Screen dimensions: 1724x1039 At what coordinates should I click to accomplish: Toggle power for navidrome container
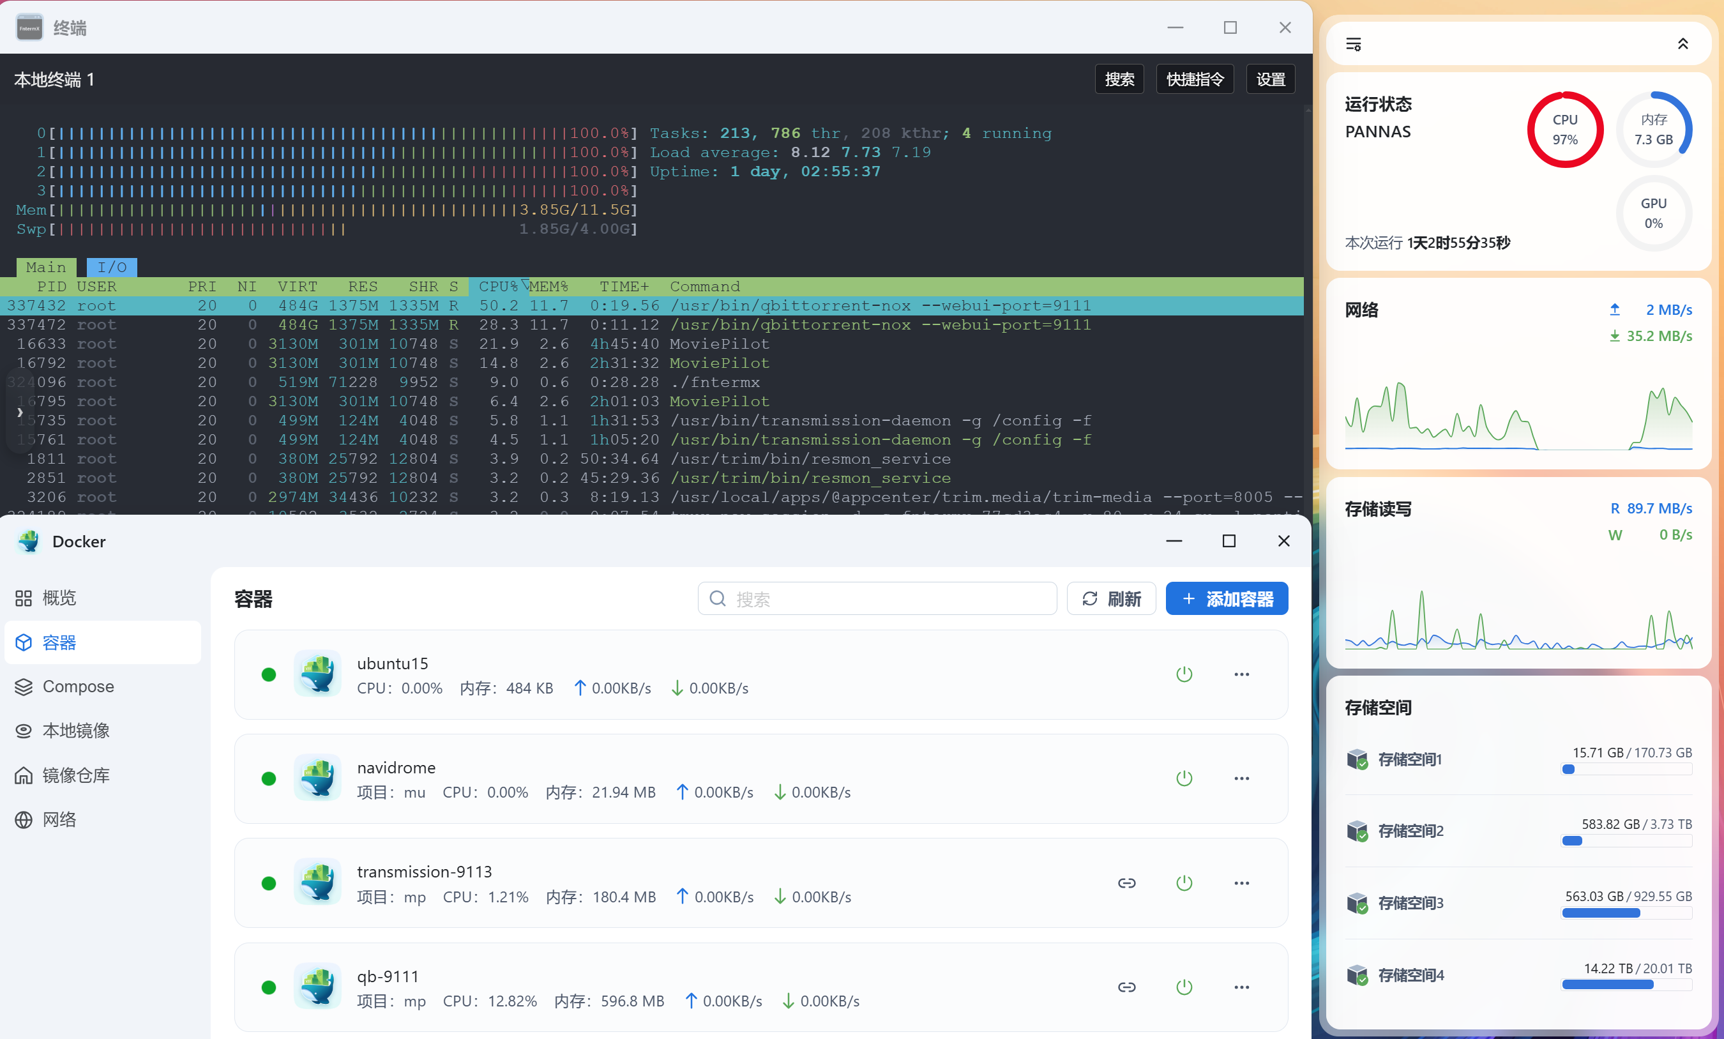click(1184, 778)
